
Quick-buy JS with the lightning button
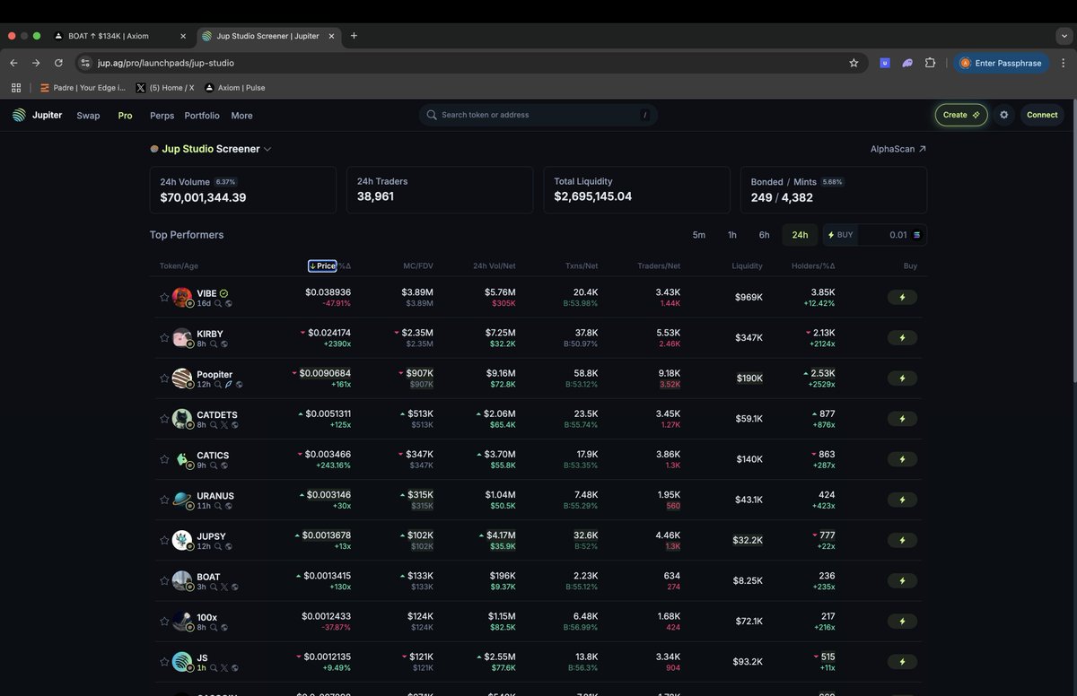pos(902,662)
